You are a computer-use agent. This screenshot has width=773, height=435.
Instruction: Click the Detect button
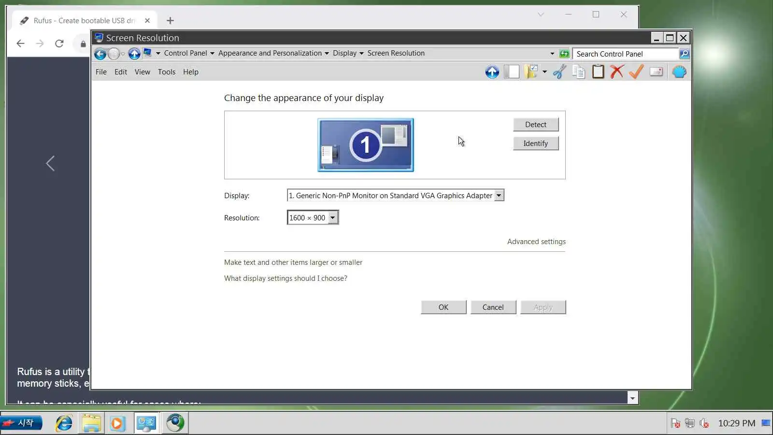pyautogui.click(x=536, y=124)
